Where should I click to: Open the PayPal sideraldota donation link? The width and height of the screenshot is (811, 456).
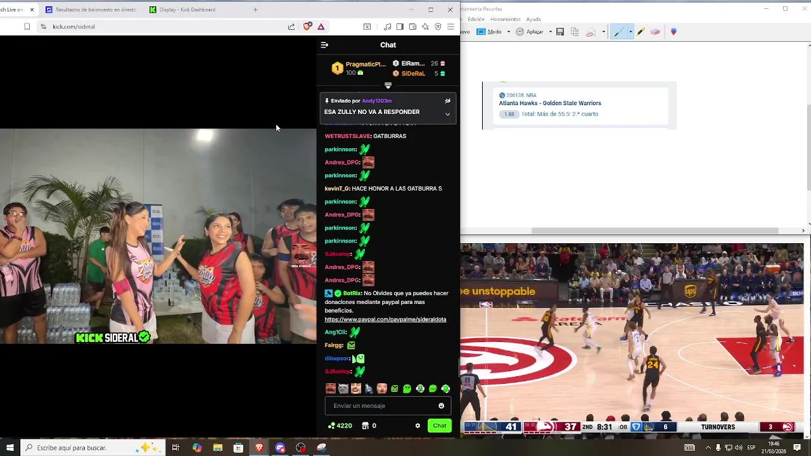[x=385, y=319]
